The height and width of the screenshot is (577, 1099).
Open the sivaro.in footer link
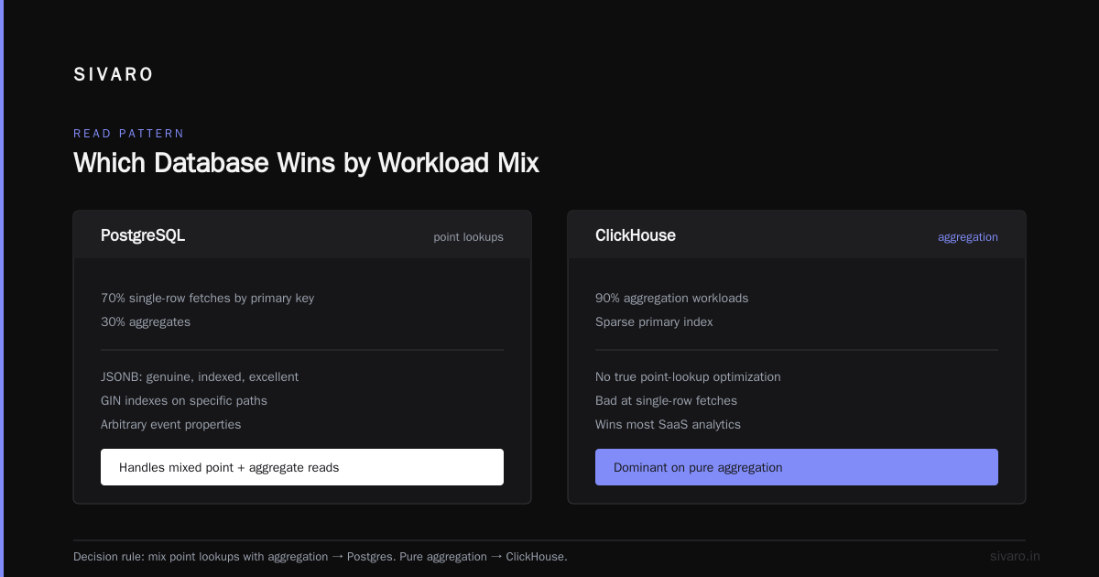coord(1015,556)
